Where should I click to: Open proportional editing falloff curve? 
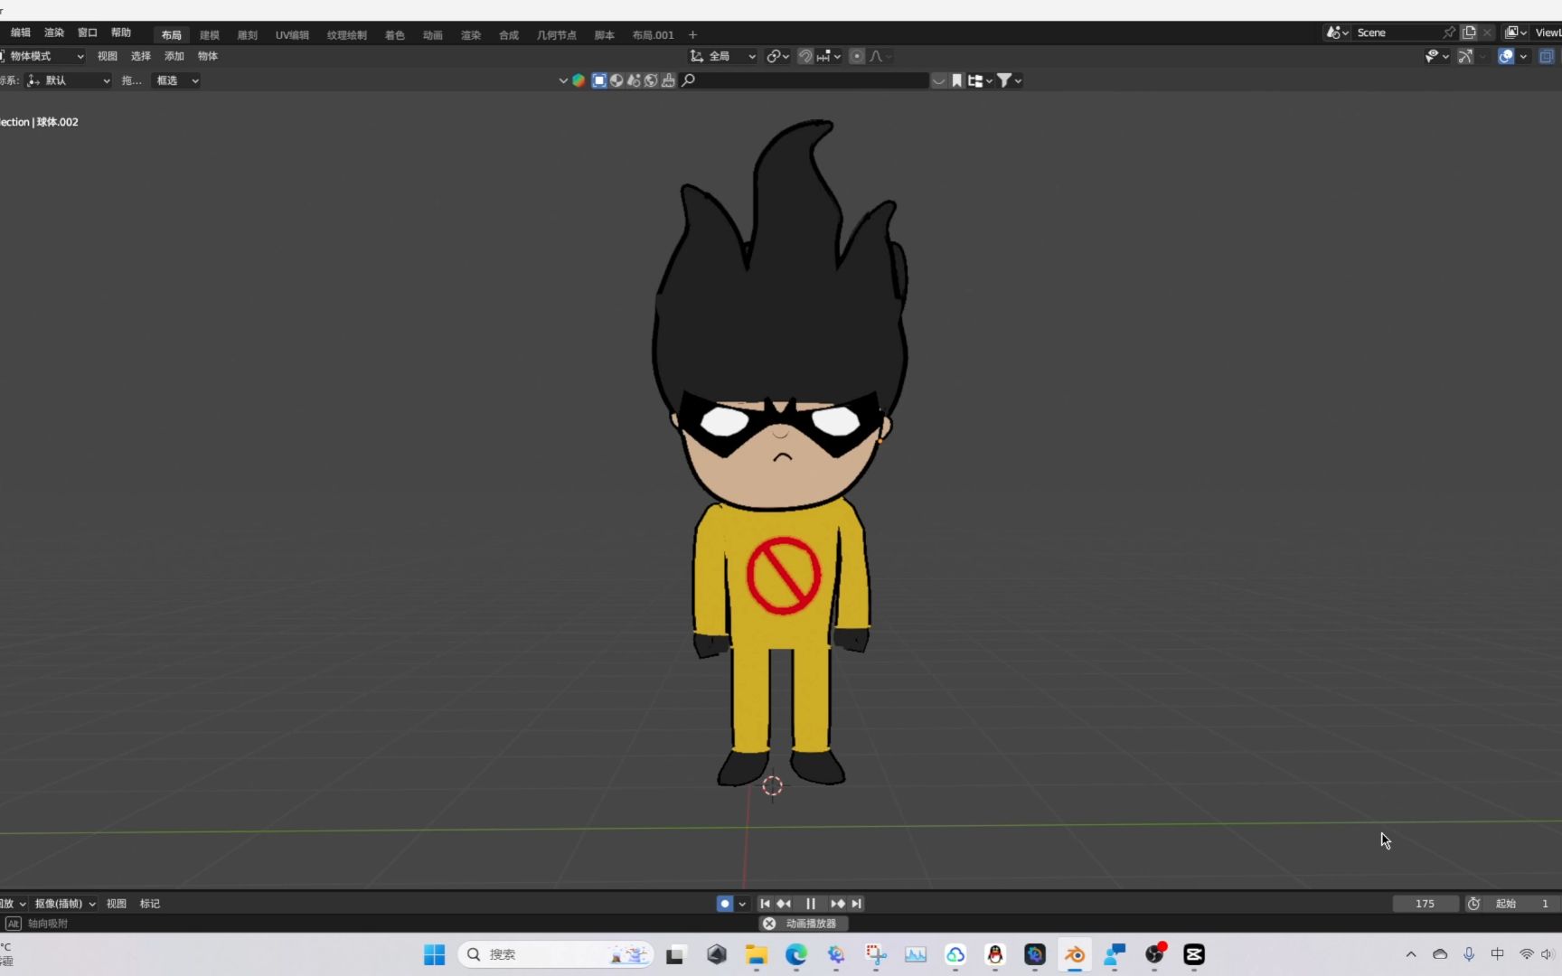(880, 56)
